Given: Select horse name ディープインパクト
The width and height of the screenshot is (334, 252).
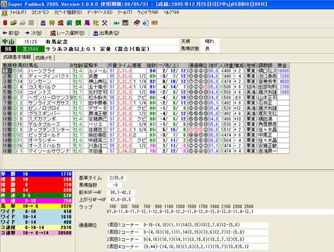Looking at the screenshot, I should point(49,76).
